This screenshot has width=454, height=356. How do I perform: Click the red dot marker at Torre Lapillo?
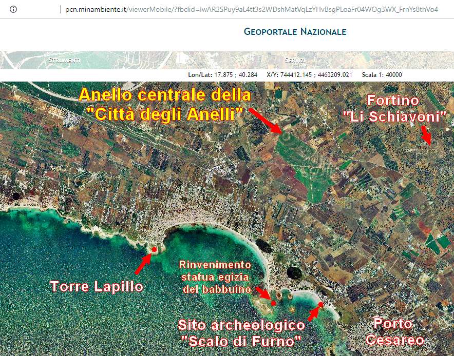154,249
